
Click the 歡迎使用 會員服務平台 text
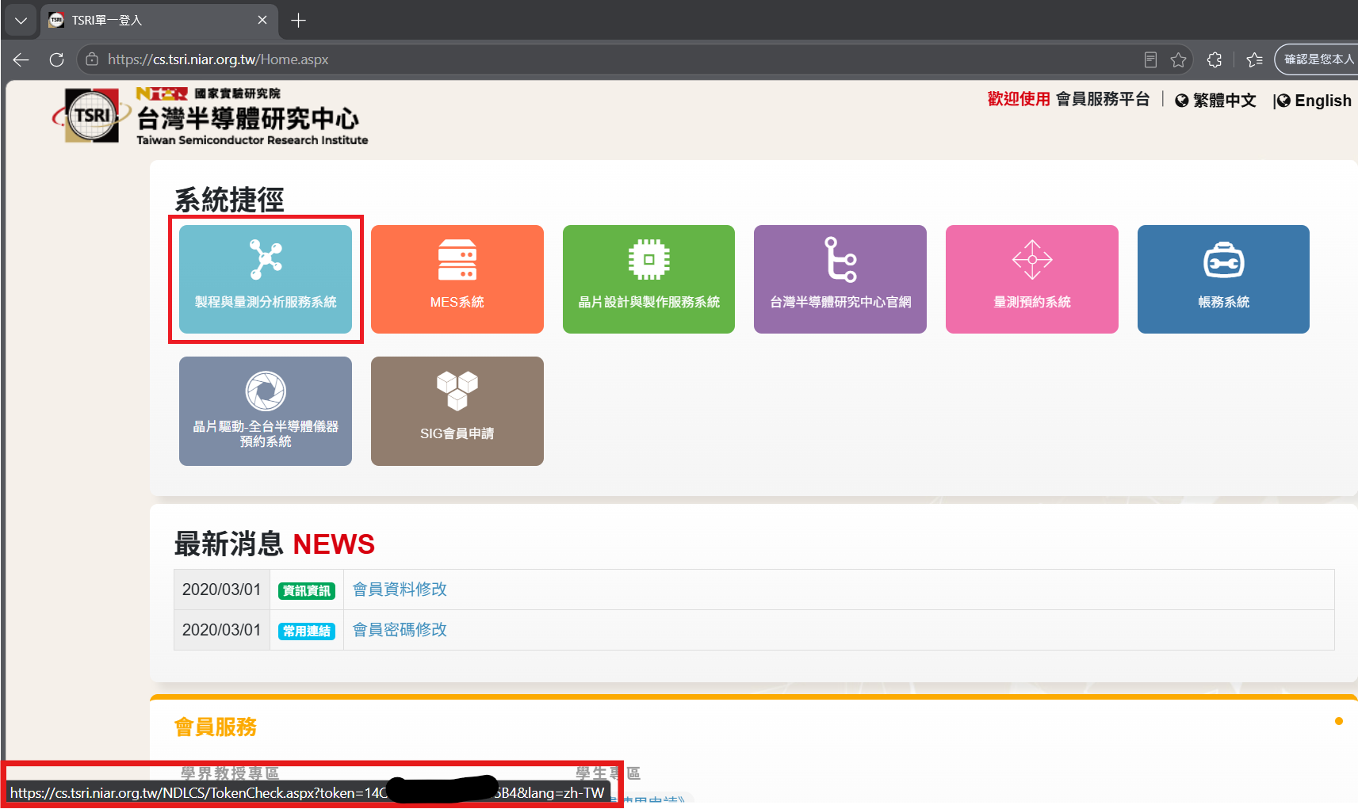1069,99
